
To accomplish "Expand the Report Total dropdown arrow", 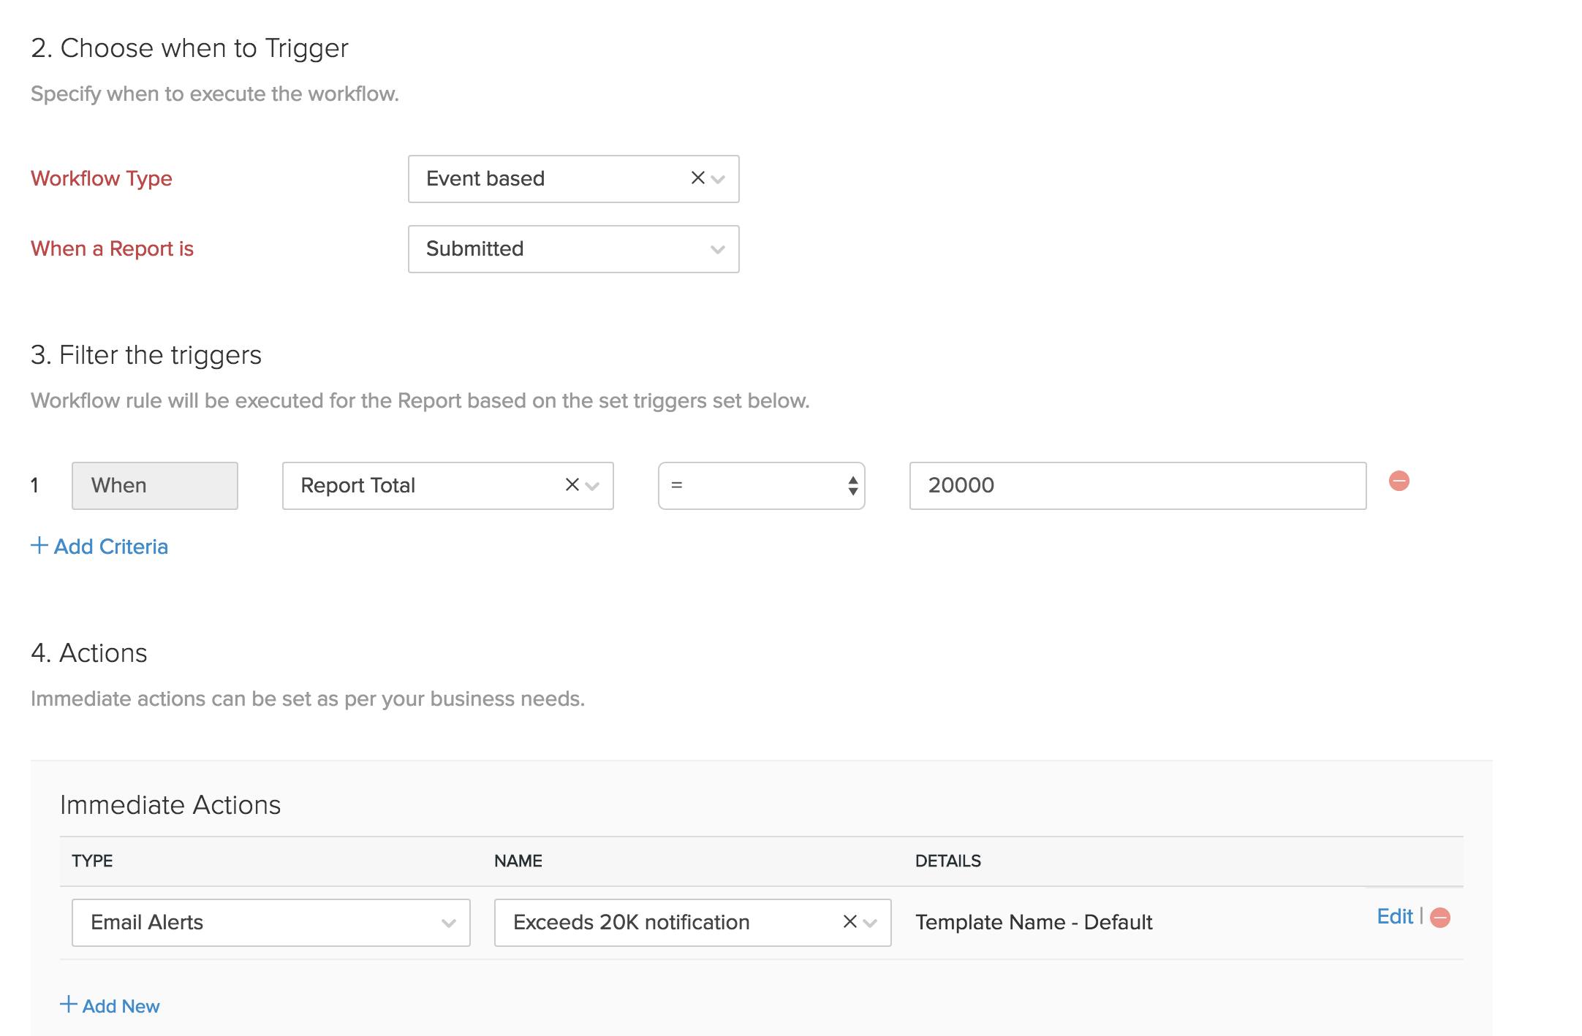I will [x=593, y=486].
